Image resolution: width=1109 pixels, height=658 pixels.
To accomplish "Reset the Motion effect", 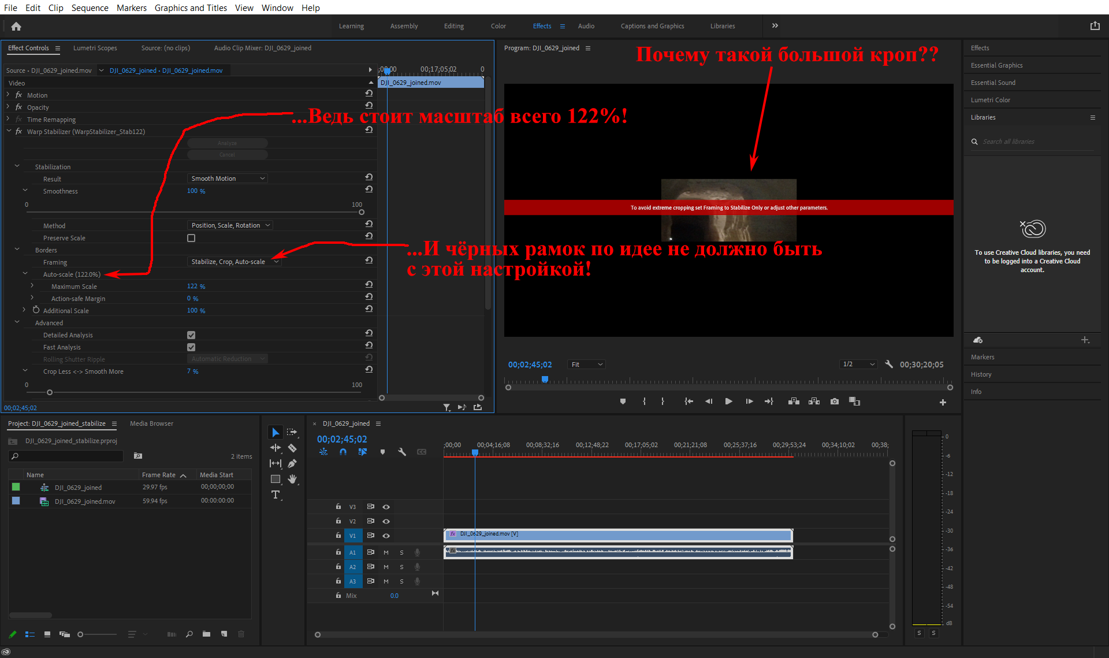I will pyautogui.click(x=369, y=93).
